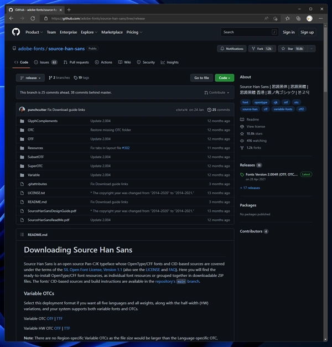Click Sign in
The height and width of the screenshot is (347, 332).
point(288,32)
